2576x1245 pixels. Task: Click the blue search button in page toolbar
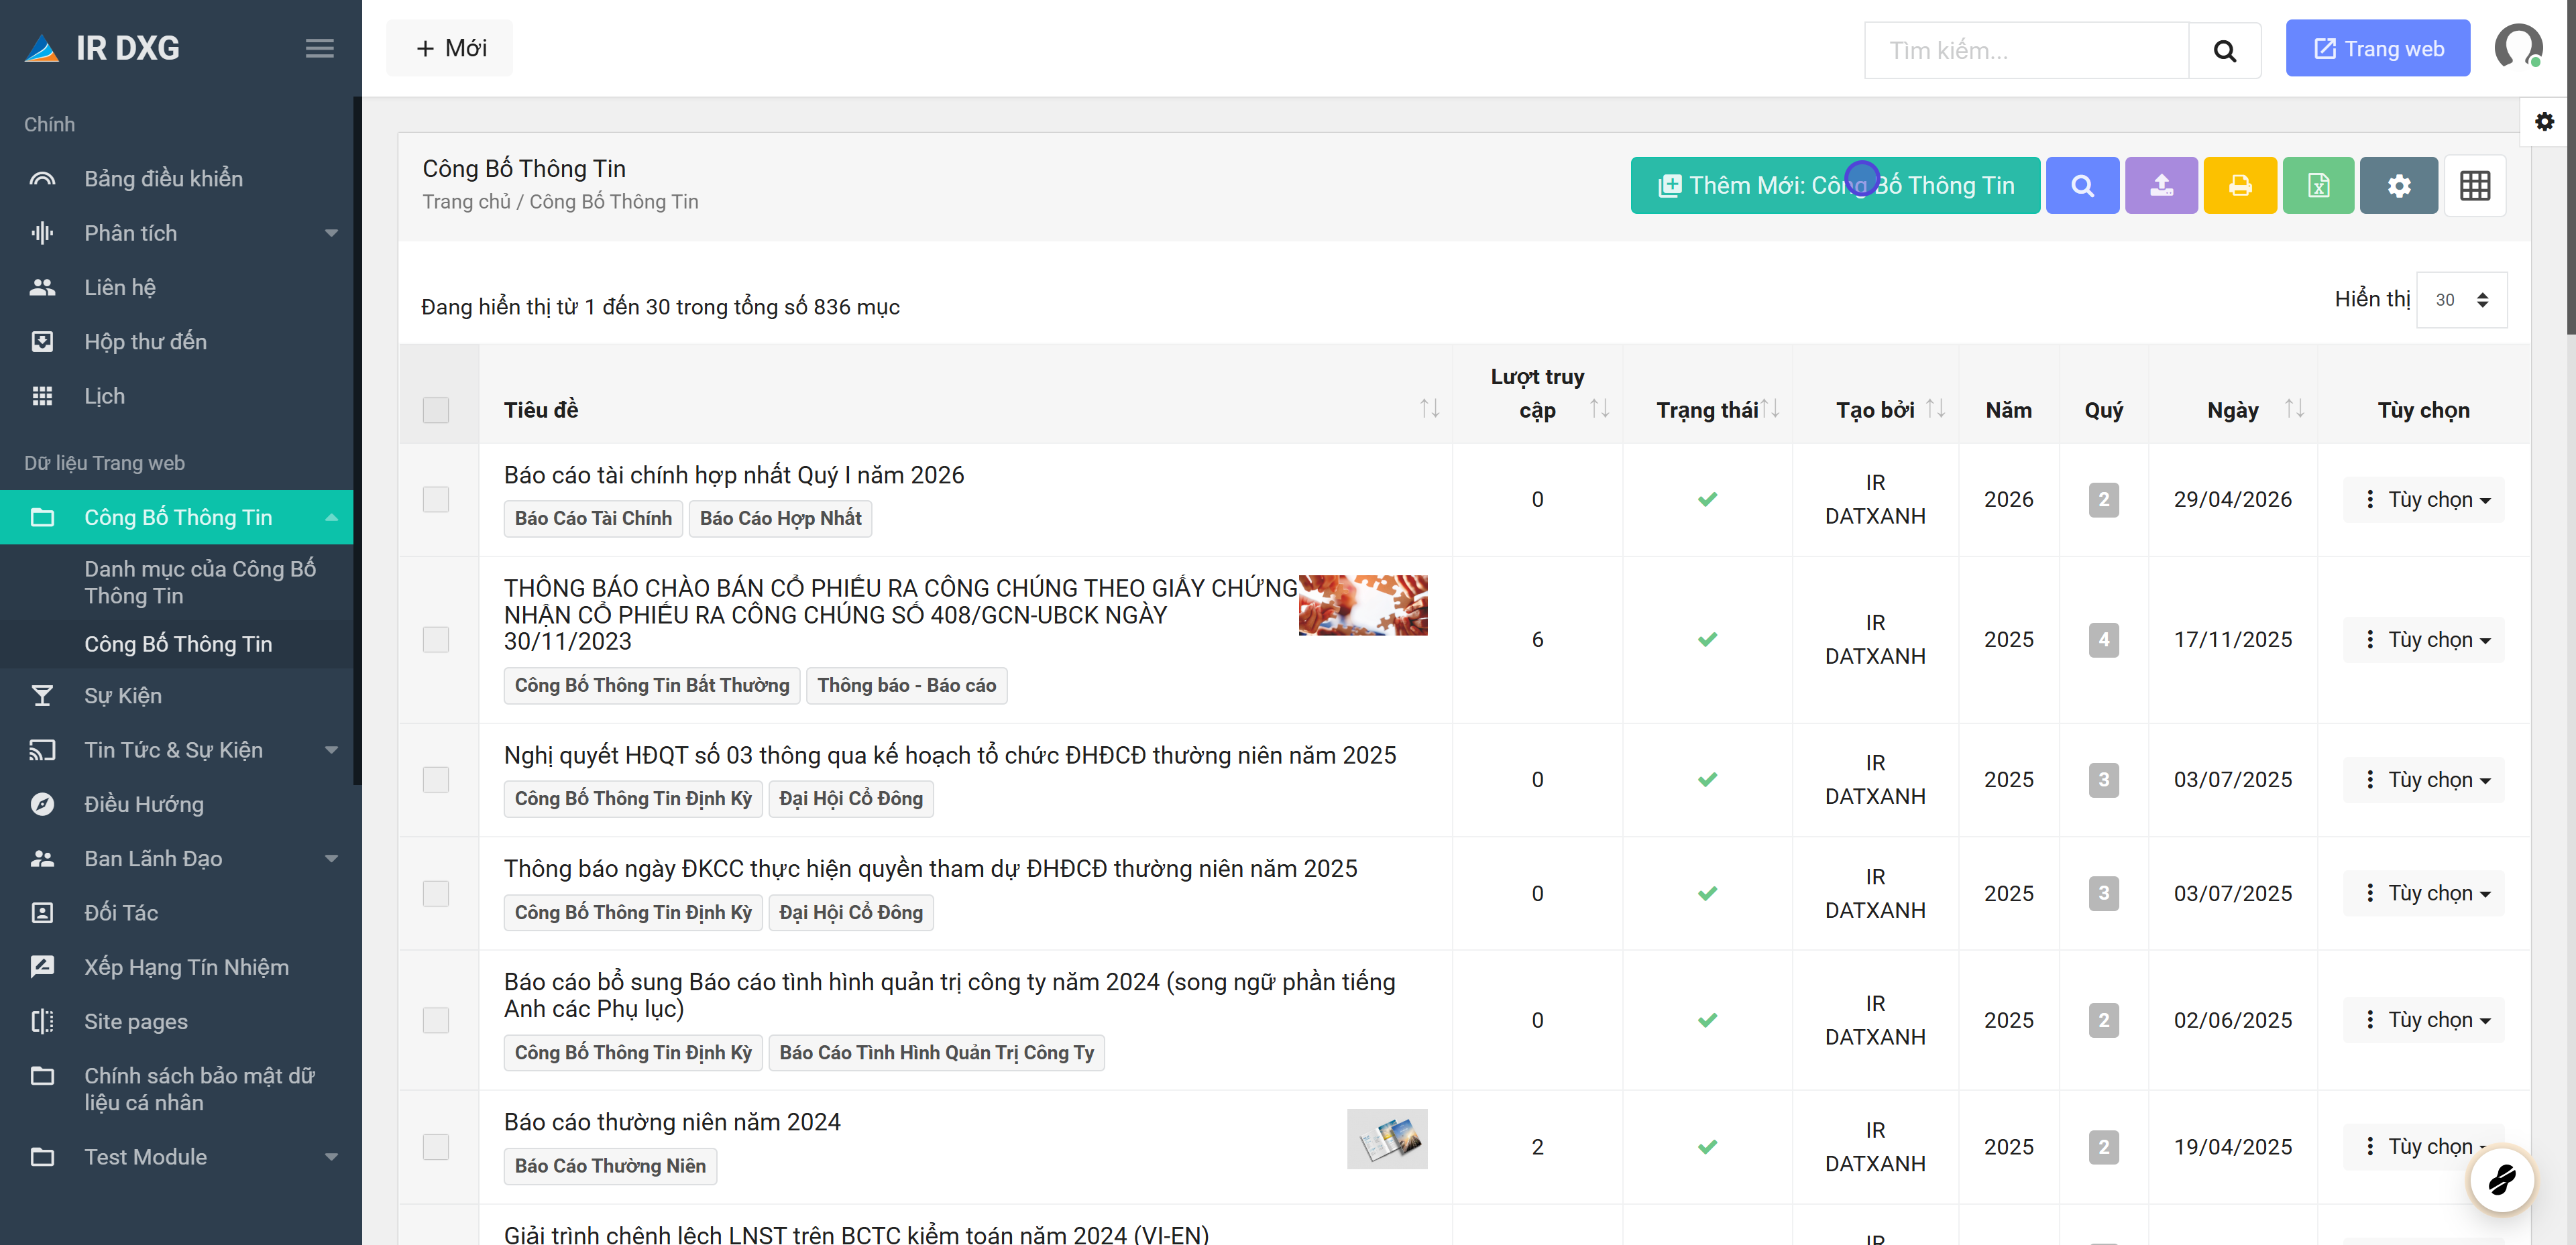(2082, 185)
